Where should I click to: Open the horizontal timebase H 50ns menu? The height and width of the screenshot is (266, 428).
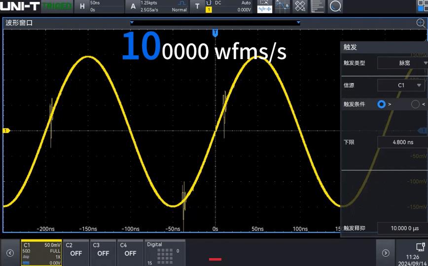tap(99, 6)
